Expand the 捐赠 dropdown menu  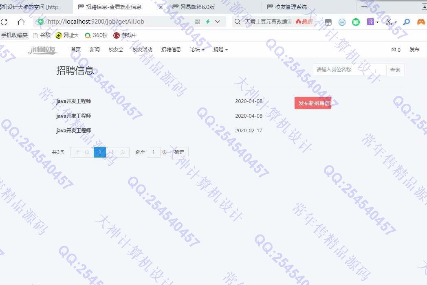[220, 50]
